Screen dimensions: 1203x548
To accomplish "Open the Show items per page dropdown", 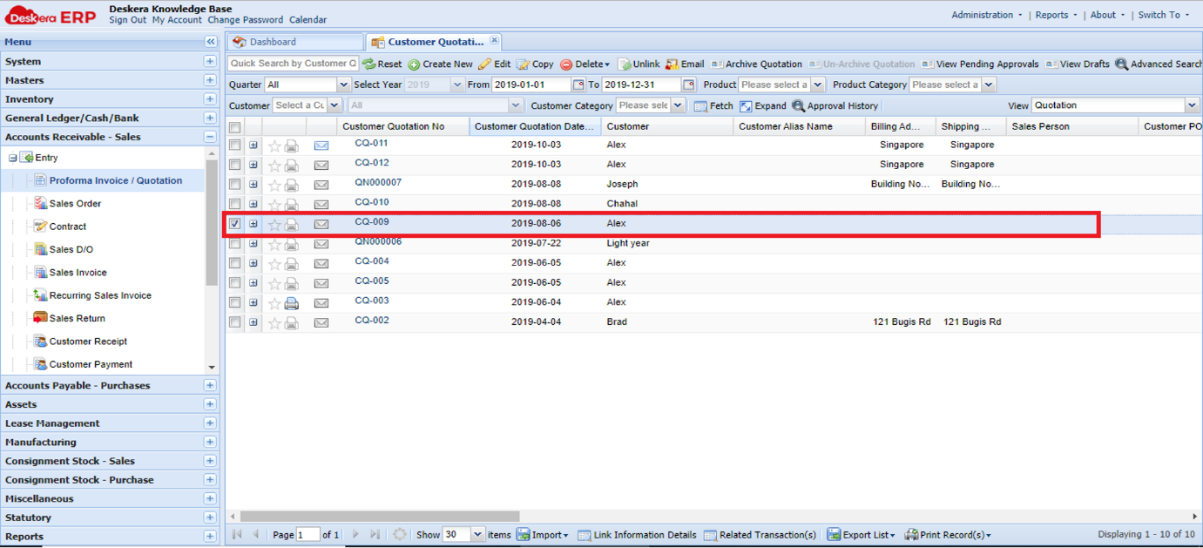I will [477, 535].
